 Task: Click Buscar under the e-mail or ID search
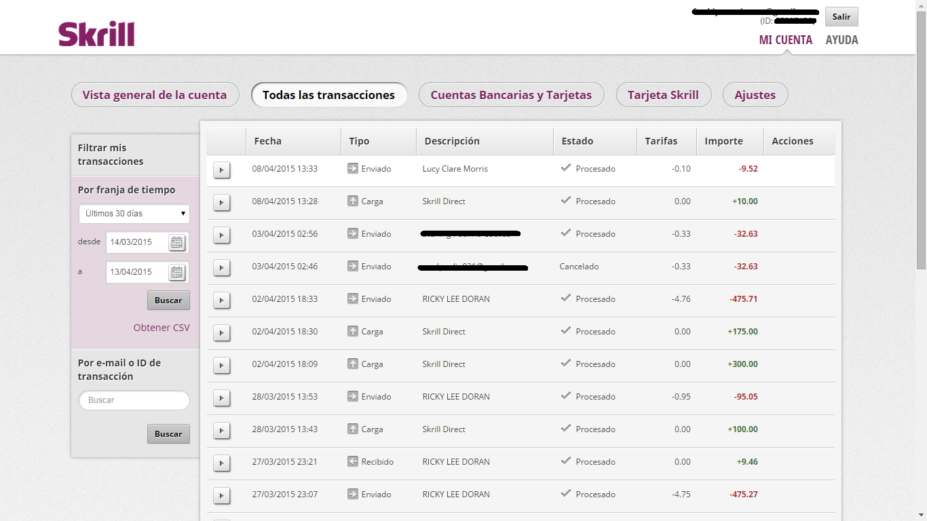click(168, 434)
